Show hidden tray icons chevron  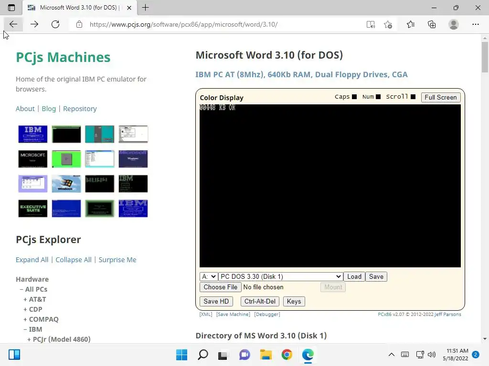coord(392,355)
